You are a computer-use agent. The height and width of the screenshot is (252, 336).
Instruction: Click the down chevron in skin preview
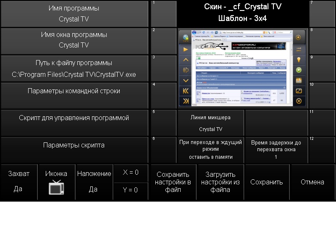(186, 81)
